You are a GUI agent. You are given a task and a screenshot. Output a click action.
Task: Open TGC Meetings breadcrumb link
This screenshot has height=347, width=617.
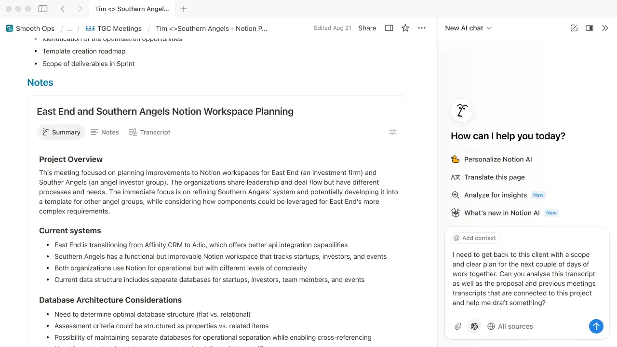point(114,28)
